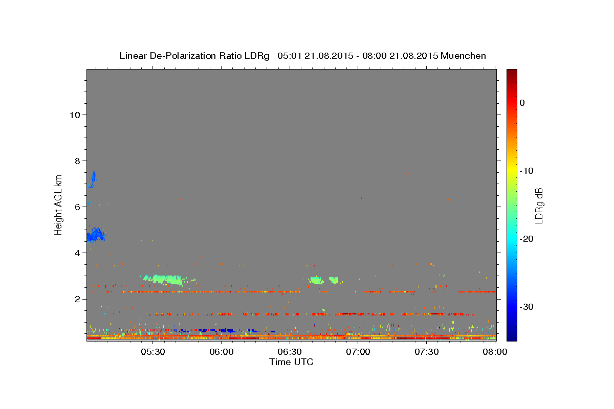This screenshot has height=409, width=614.
Task: Click the 07:30 time tick label
Action: 427,352
